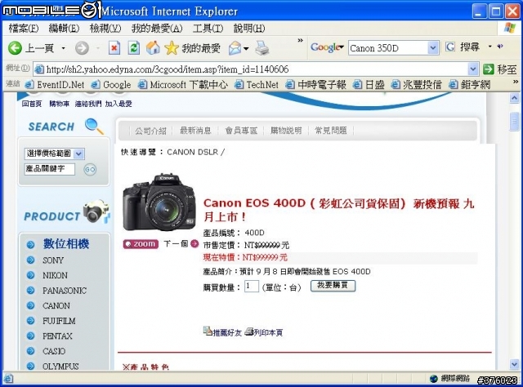The image size is (523, 387).
Task: Open the 我的最愛(A) menu
Action: coord(157,29)
